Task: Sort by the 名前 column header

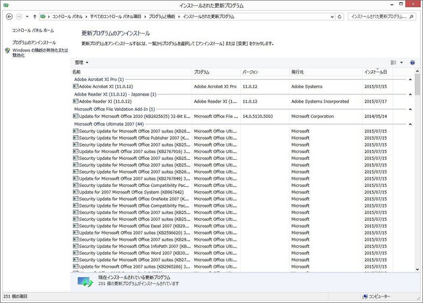Action: [131, 72]
